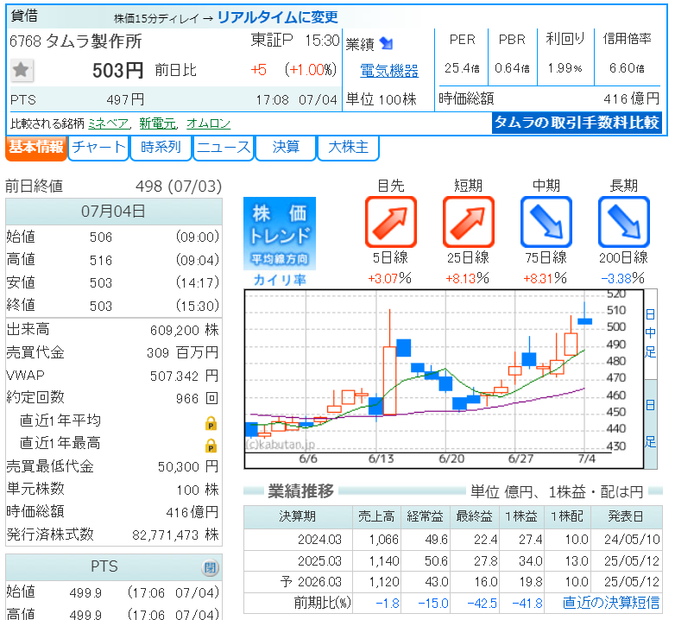
Task: Click the 前日終値 498 (07/03) value
Action: pyautogui.click(x=179, y=187)
